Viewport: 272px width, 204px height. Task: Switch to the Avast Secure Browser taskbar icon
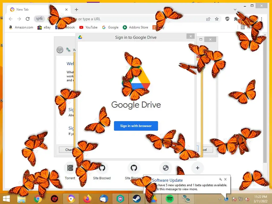71,199
